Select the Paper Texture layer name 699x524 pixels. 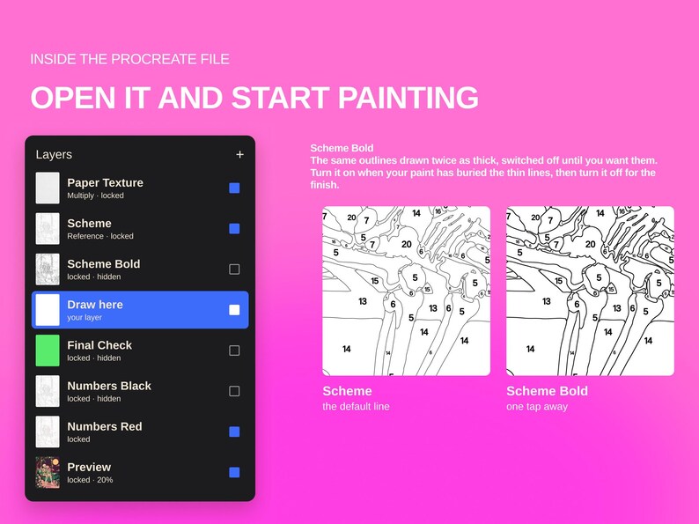click(106, 183)
